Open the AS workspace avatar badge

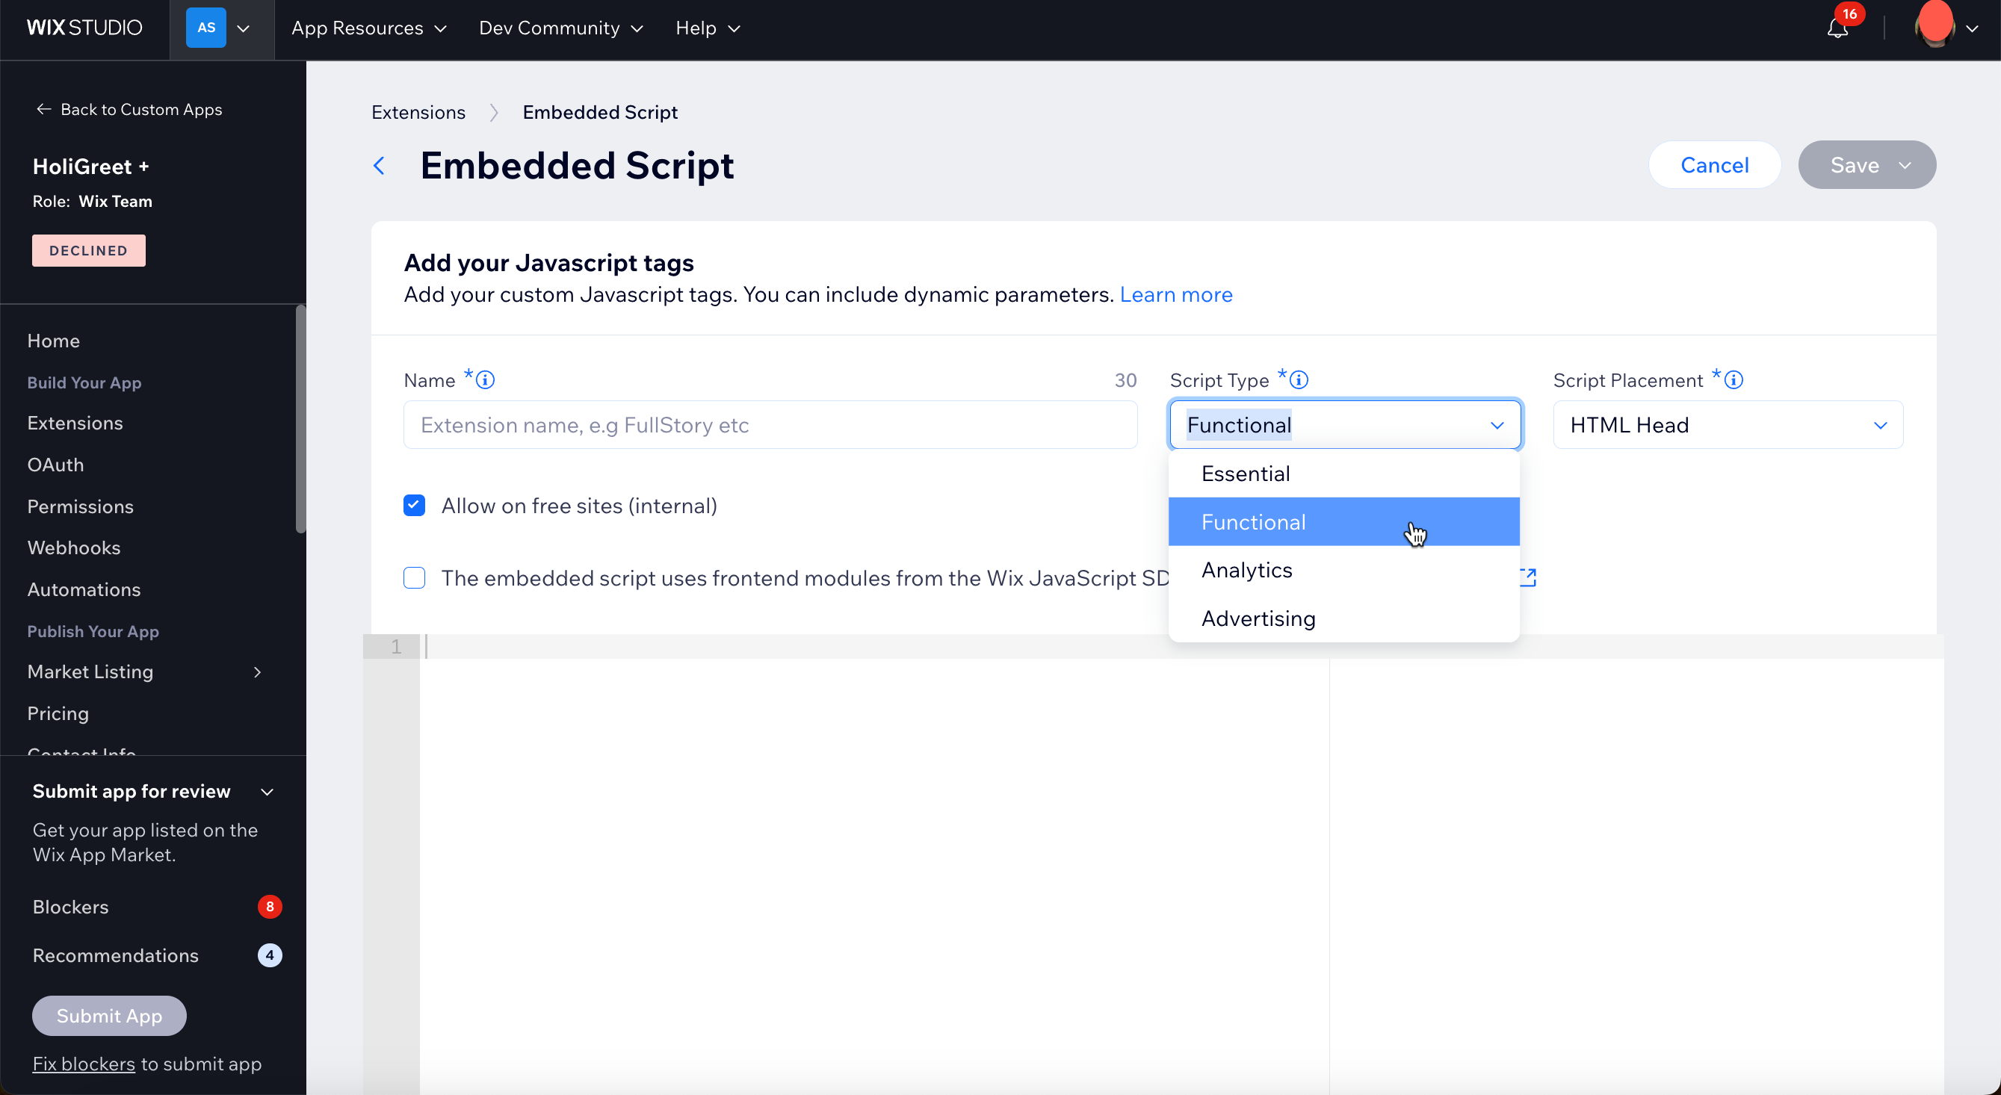point(205,28)
